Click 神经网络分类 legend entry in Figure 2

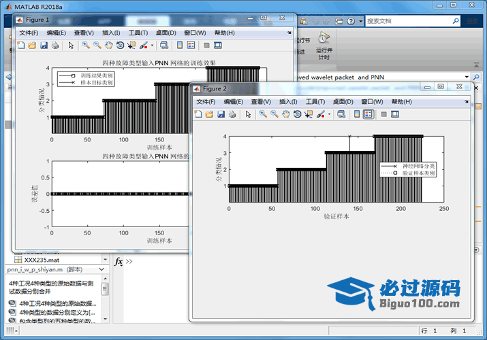click(418, 166)
